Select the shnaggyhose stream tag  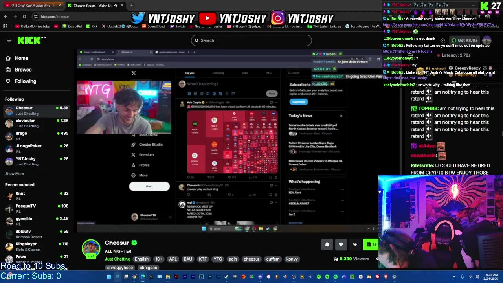(120, 268)
